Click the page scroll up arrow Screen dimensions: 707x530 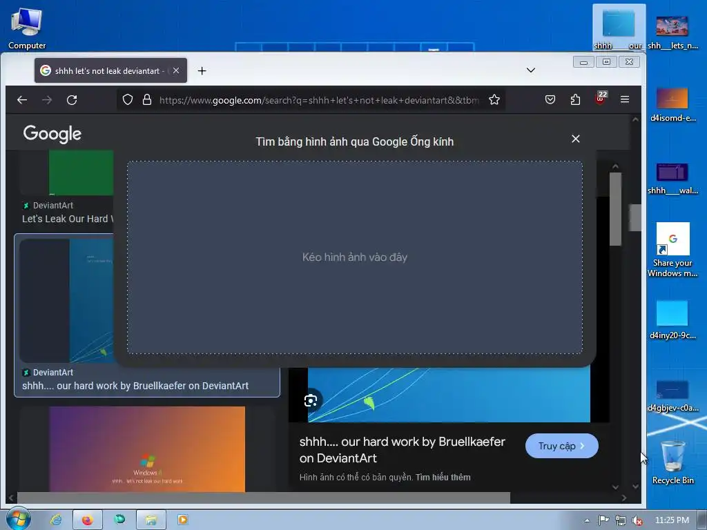point(635,119)
